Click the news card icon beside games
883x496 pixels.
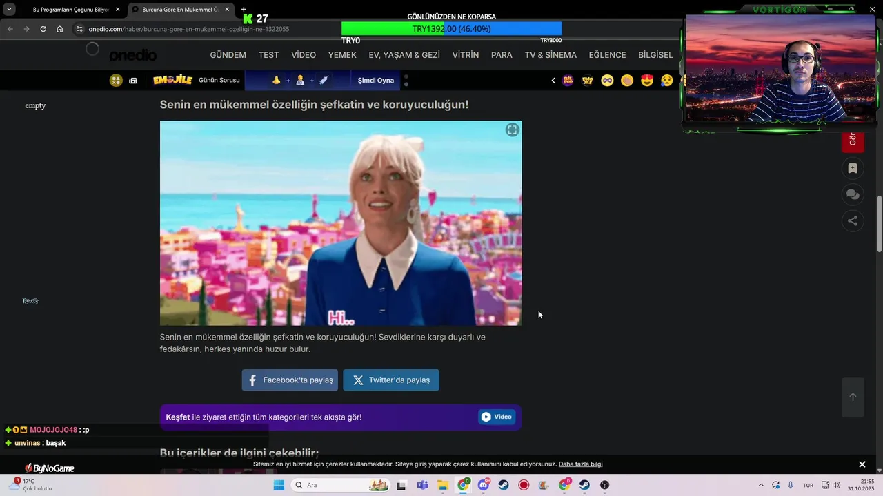pyautogui.click(x=133, y=81)
